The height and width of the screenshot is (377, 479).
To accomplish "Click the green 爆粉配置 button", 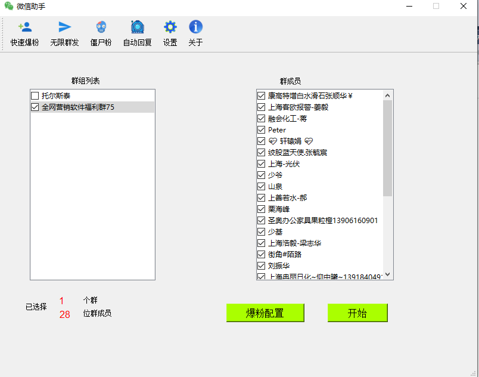I will tap(265, 313).
